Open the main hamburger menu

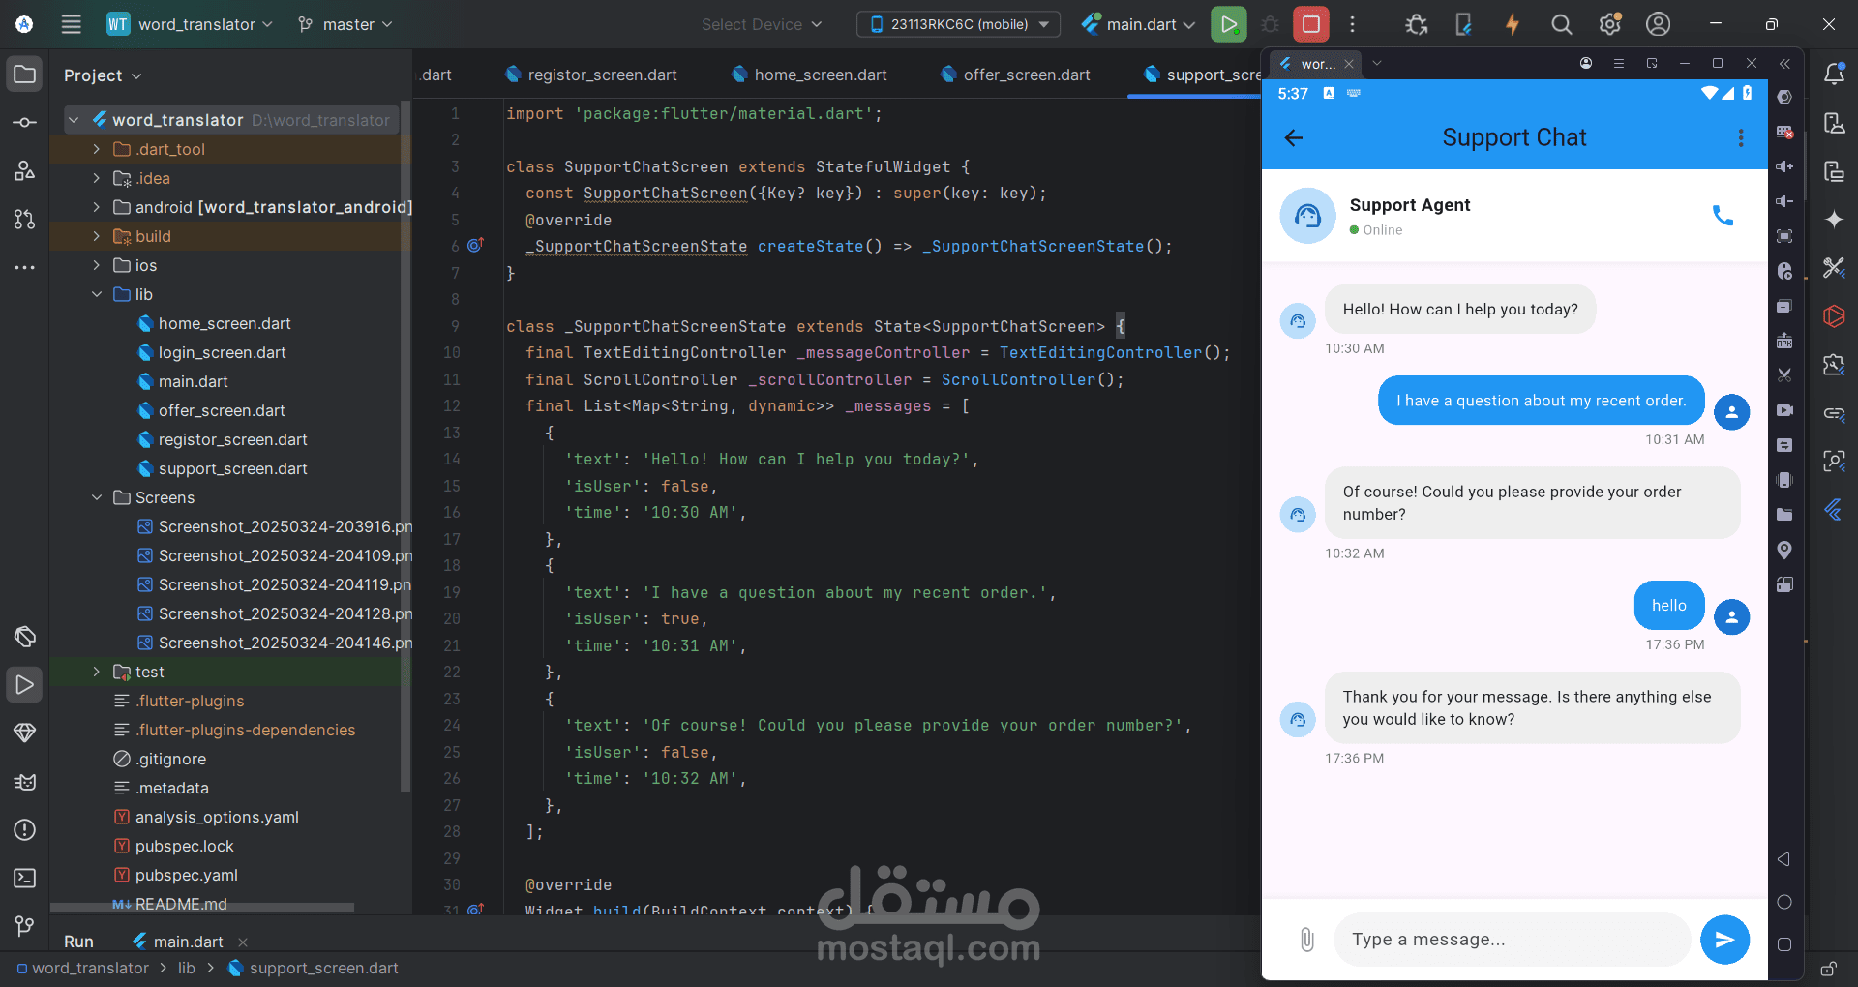click(72, 24)
